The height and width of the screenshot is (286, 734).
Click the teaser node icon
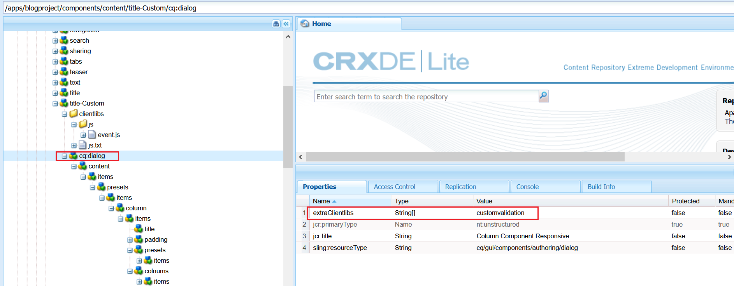64,72
